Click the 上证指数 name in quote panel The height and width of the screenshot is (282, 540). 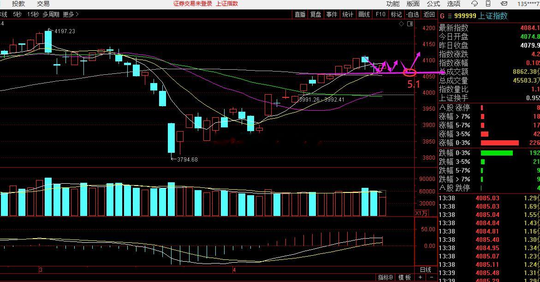[x=493, y=16]
